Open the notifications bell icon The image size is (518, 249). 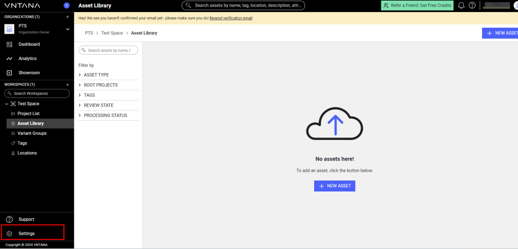click(x=461, y=6)
